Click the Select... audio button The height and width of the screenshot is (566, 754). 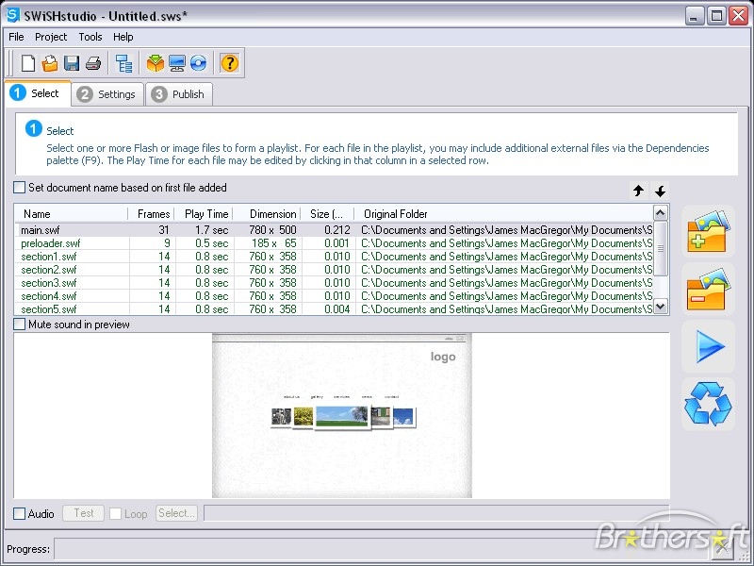pyautogui.click(x=176, y=513)
